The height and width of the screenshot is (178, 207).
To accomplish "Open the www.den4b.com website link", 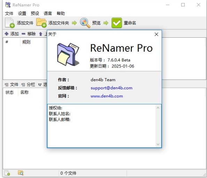I will click(107, 96).
